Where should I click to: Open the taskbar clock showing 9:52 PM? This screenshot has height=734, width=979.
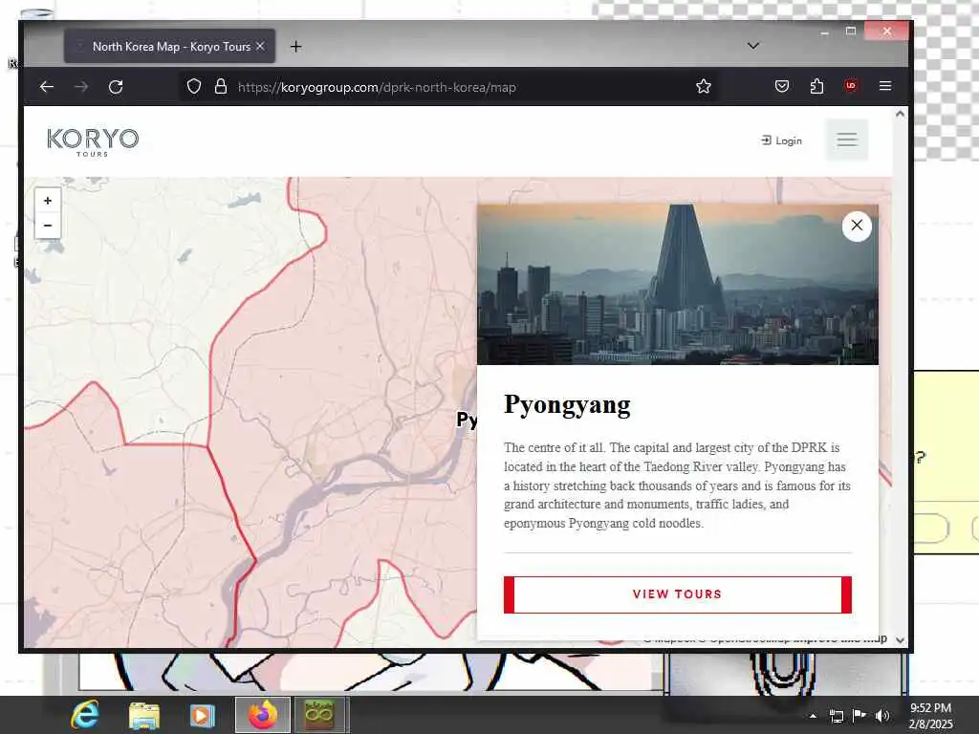click(x=930, y=716)
